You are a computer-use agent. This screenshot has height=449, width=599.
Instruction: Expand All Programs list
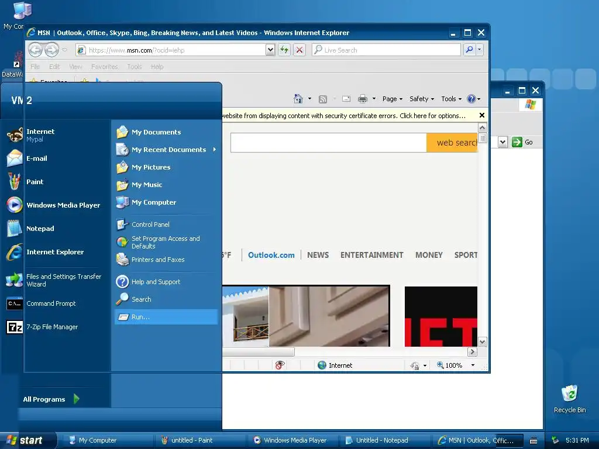pos(51,399)
